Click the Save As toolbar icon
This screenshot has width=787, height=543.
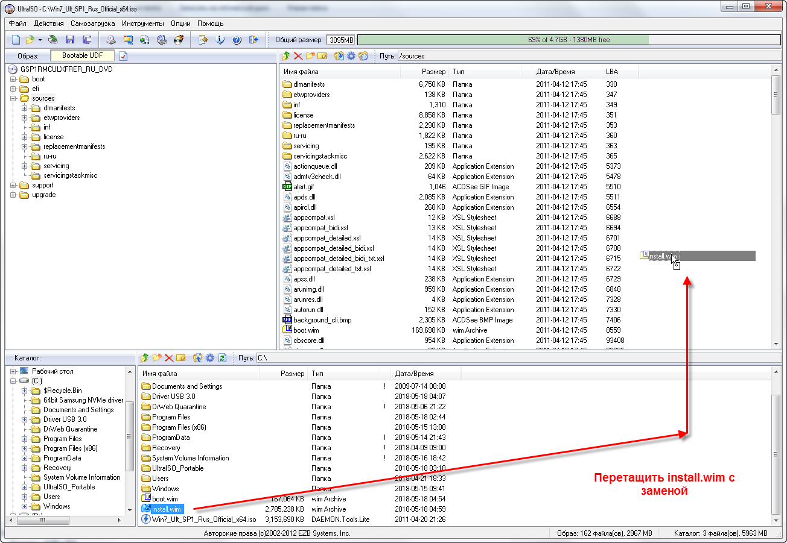pyautogui.click(x=87, y=40)
